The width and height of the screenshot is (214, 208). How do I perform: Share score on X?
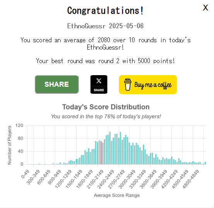[99, 84]
